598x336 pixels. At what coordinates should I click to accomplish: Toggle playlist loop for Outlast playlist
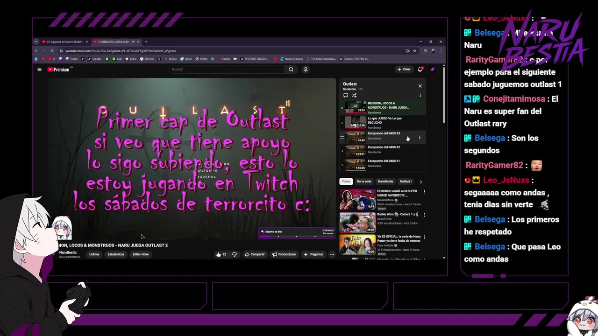click(346, 95)
